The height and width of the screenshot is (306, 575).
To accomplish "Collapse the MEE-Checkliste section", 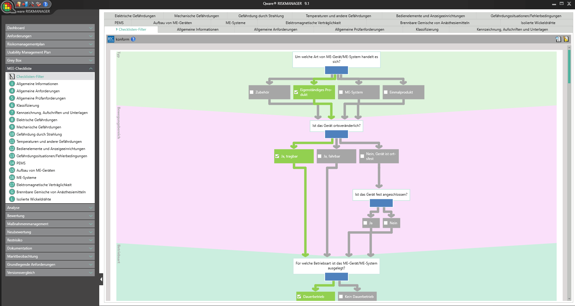I will (x=50, y=68).
